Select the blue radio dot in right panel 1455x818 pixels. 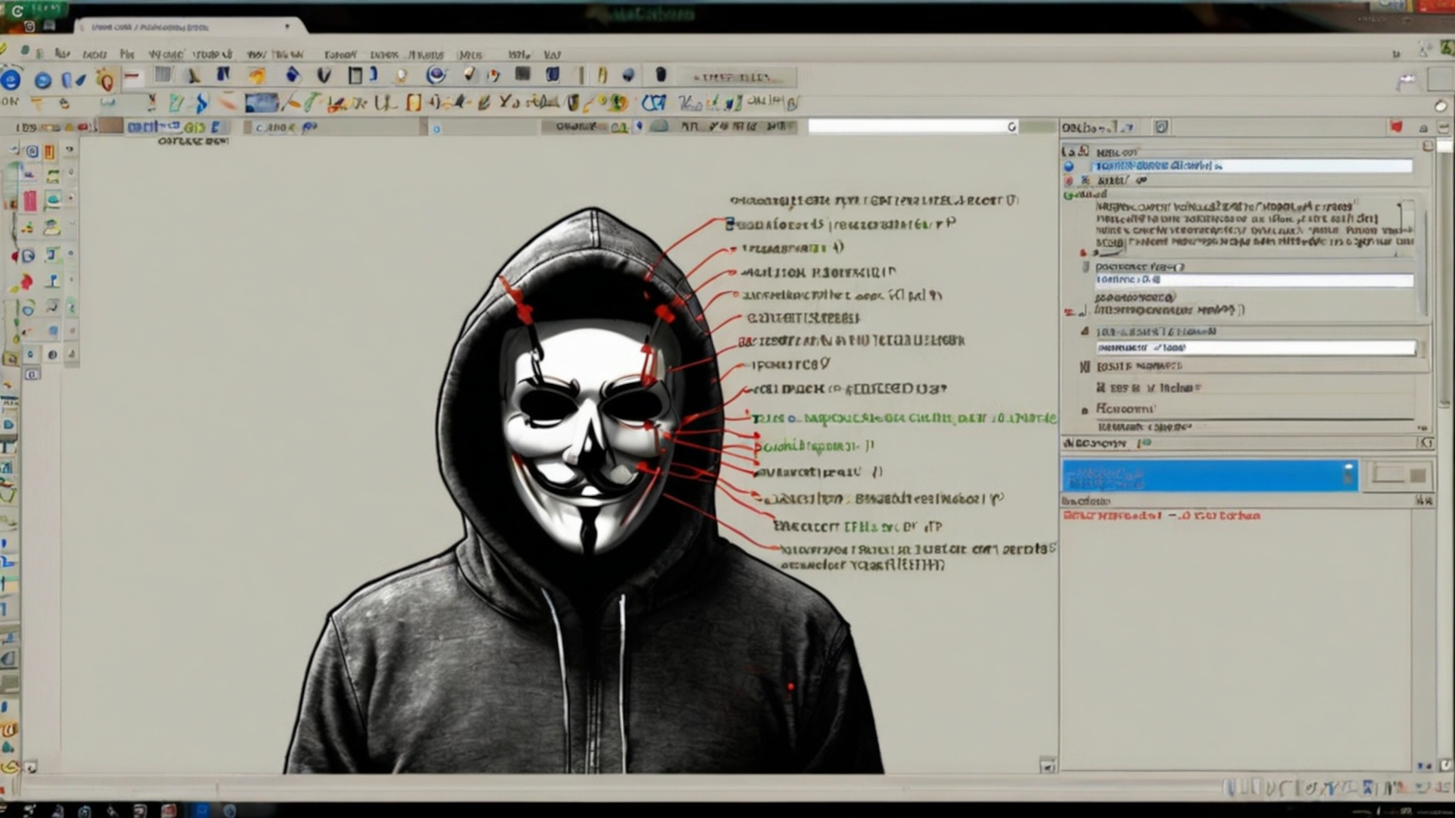1069,166
